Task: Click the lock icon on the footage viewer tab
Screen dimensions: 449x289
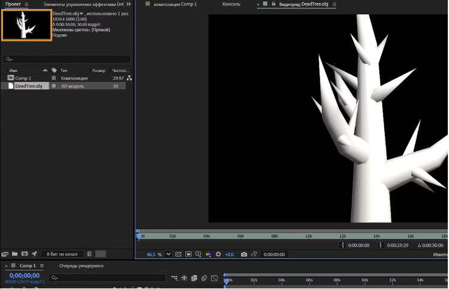Action: click(x=274, y=4)
